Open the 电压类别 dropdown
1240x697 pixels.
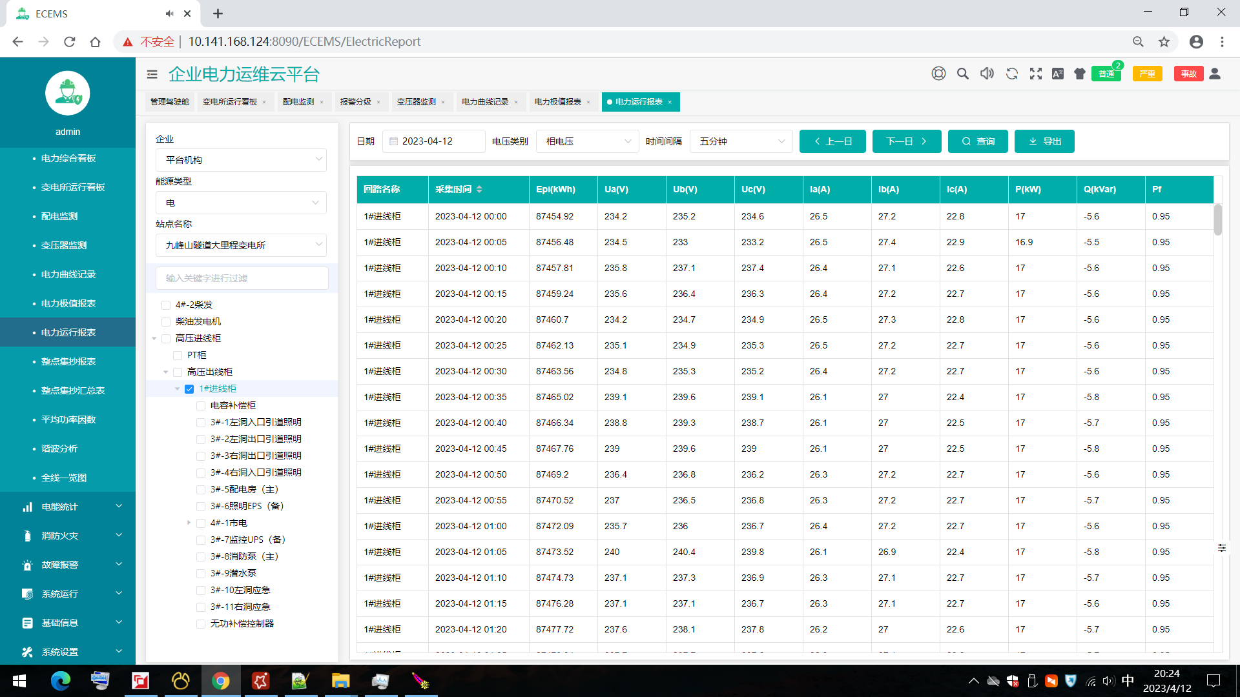[x=587, y=141]
